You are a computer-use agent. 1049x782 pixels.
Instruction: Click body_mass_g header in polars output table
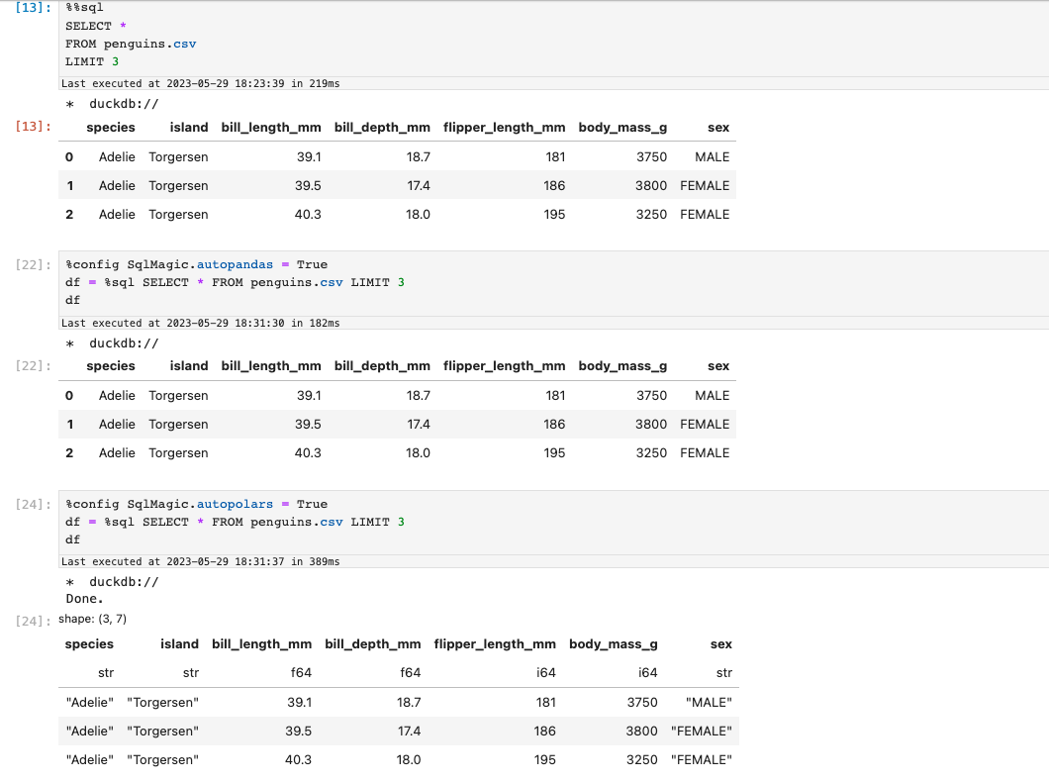pyautogui.click(x=613, y=643)
